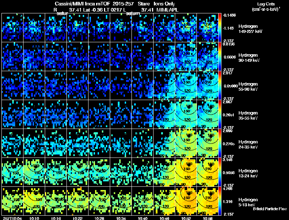Select the 90-149 keV panel at 10:58
This screenshot has height=220, width=289.
coord(207,57)
